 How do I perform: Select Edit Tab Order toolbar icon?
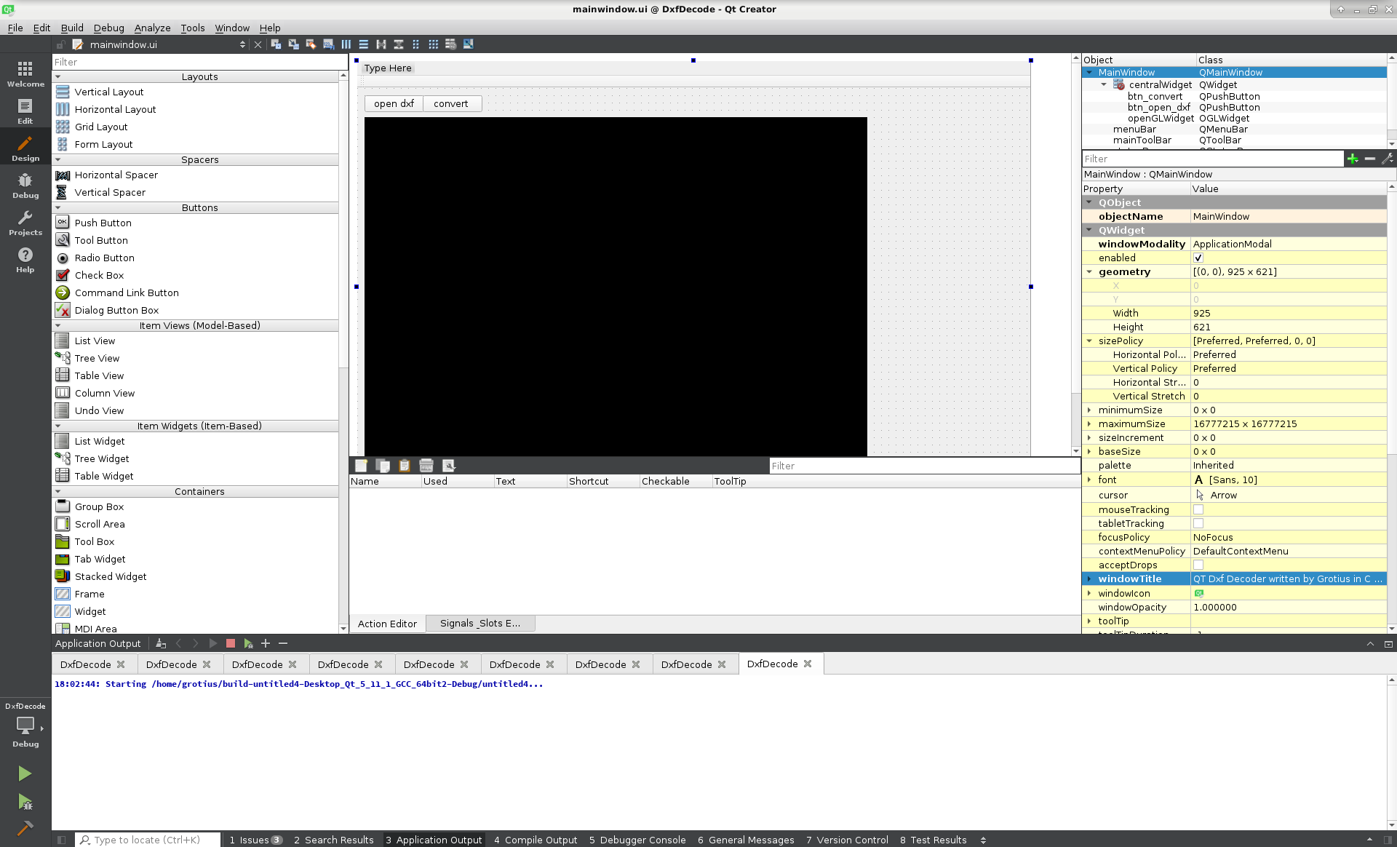[328, 44]
